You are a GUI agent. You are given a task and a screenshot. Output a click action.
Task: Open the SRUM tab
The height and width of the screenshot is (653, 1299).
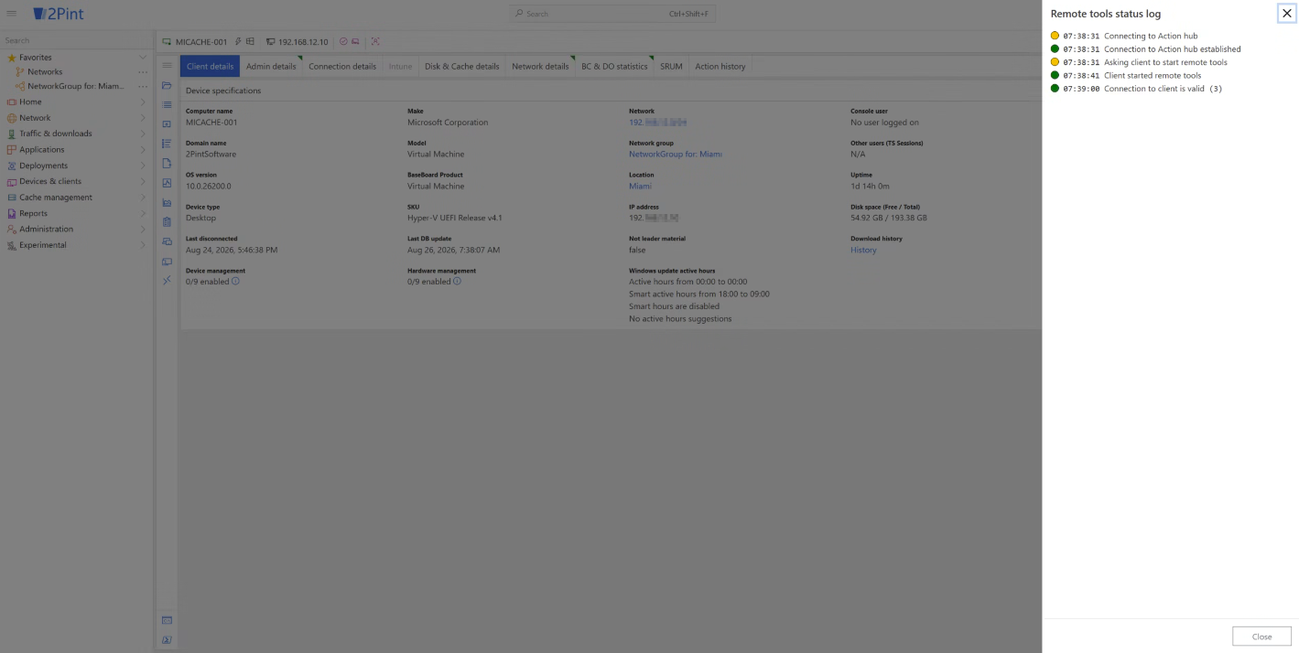[671, 66]
